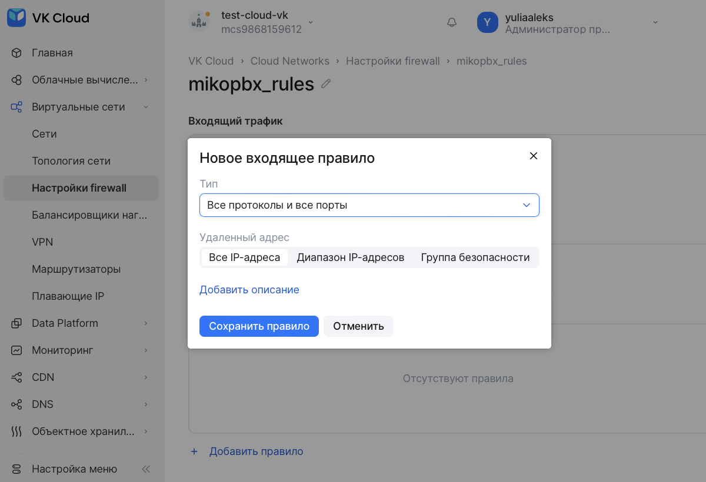This screenshot has width=706, height=482.
Task: Click the test-cloud-vk project avatar
Action: pyautogui.click(x=199, y=22)
